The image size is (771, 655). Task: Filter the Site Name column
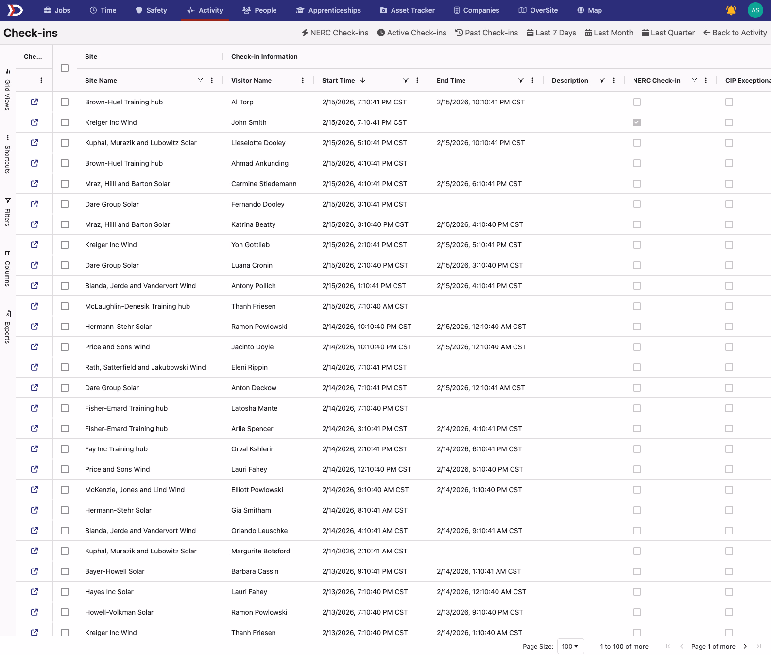(x=200, y=80)
